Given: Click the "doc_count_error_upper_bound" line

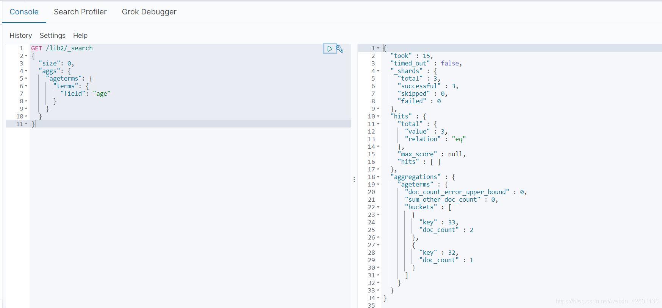Looking at the screenshot, I should coord(466,192).
